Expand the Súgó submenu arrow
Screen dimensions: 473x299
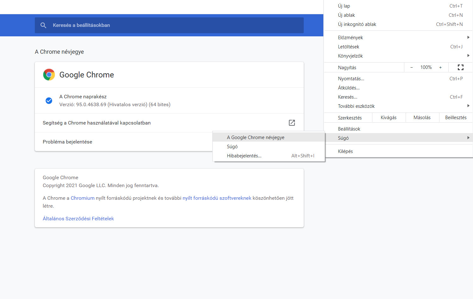pyautogui.click(x=468, y=138)
